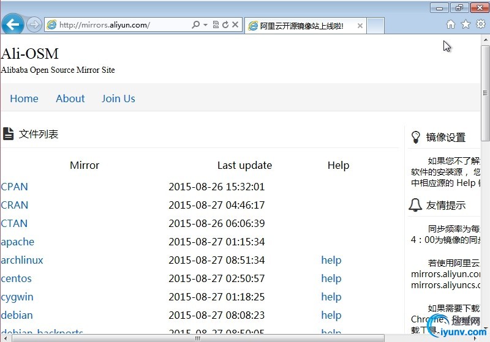This screenshot has width=490, height=342.
Task: Click the search magnifier icon in address bar
Action: click(x=196, y=24)
